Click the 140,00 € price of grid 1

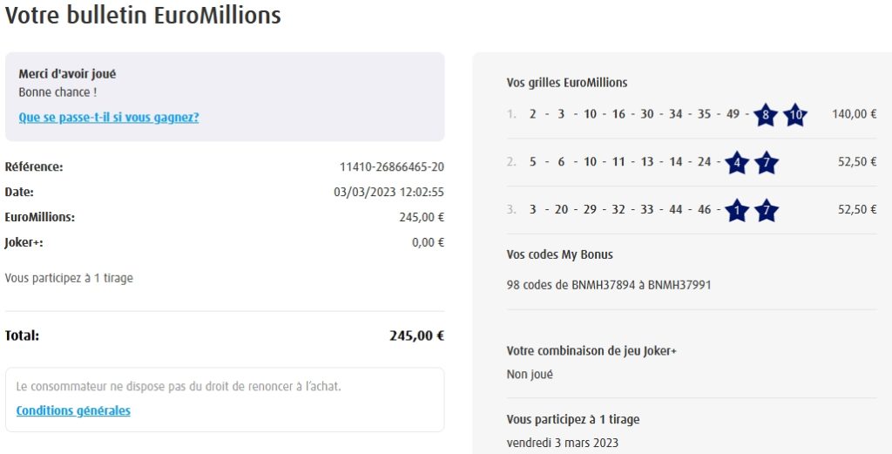[854, 114]
